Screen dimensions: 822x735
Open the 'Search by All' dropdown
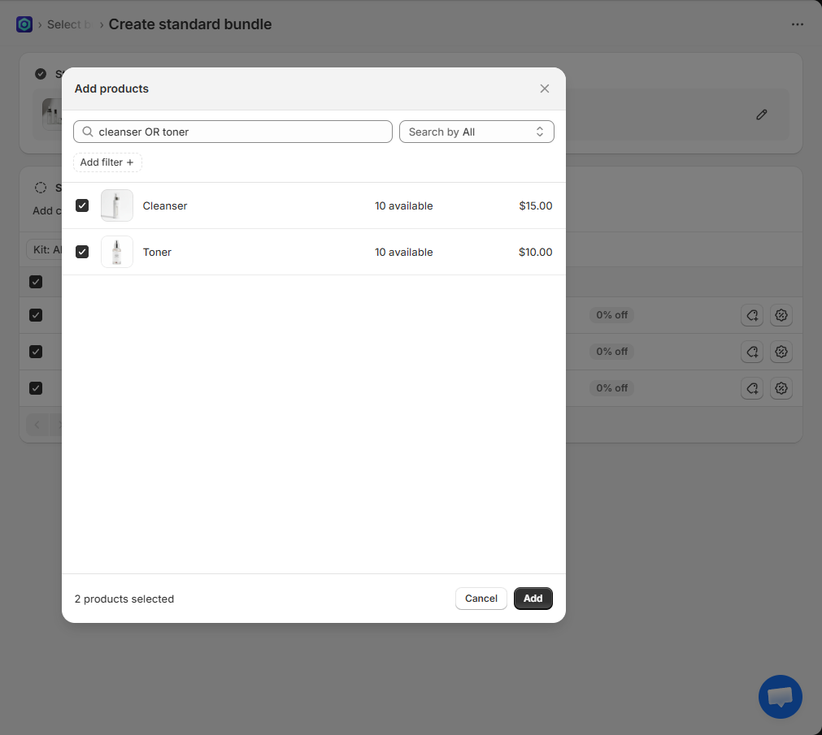coord(476,132)
